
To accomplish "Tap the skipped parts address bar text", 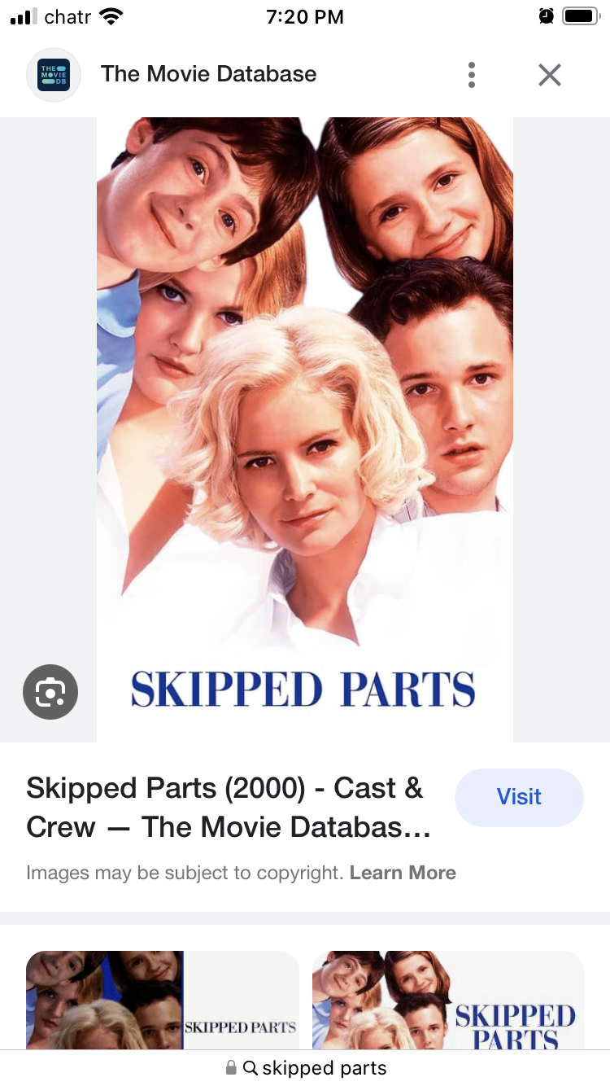I will 325,1067.
